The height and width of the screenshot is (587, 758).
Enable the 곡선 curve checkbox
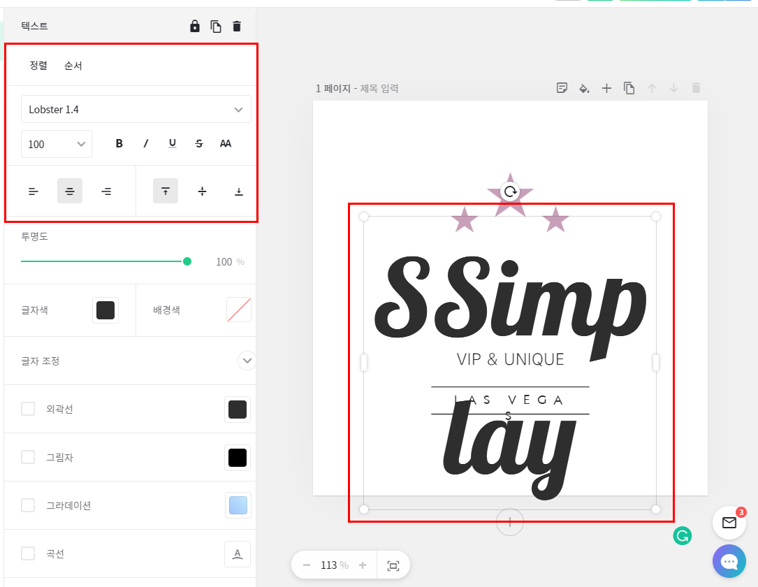[x=28, y=553]
